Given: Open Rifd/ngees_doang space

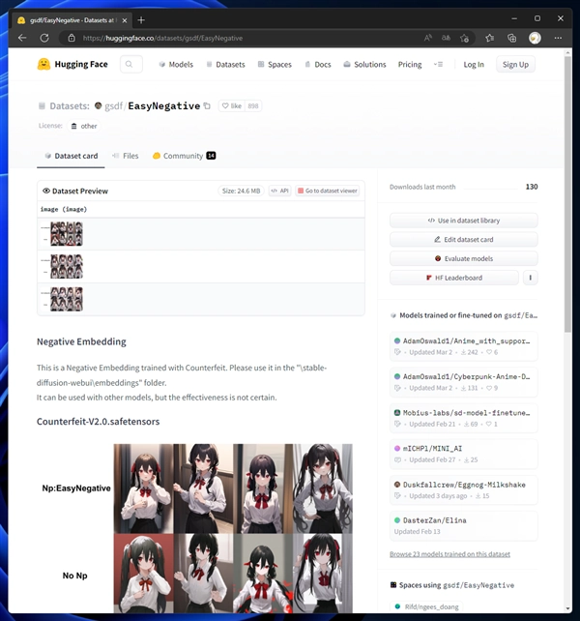Looking at the screenshot, I should click(426, 606).
